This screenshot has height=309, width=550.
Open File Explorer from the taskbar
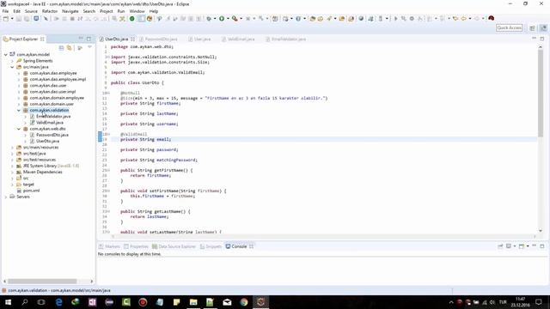click(193, 302)
